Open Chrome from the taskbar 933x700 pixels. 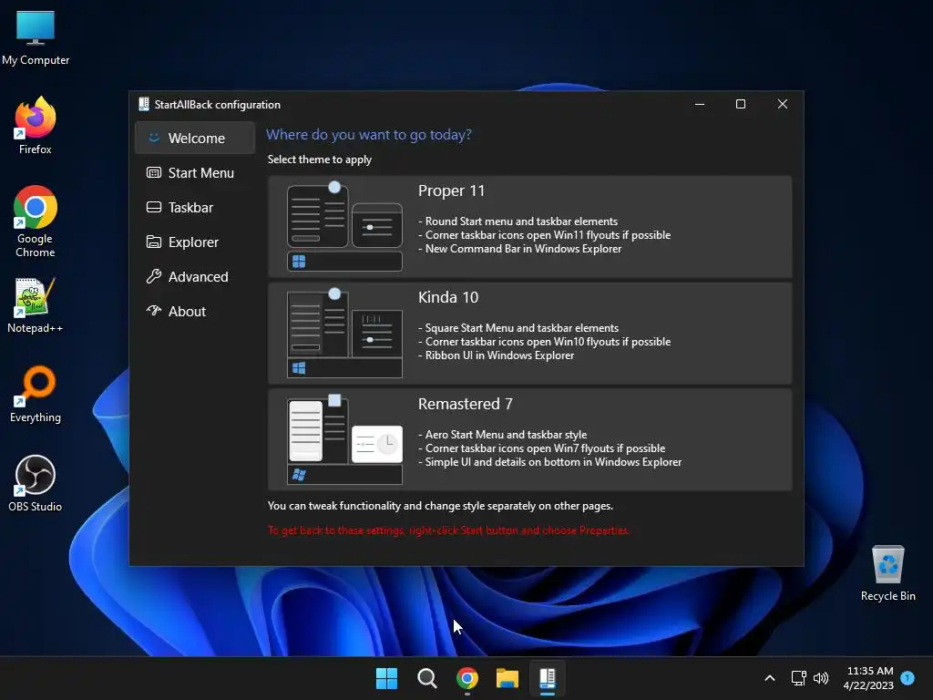pyautogui.click(x=467, y=678)
